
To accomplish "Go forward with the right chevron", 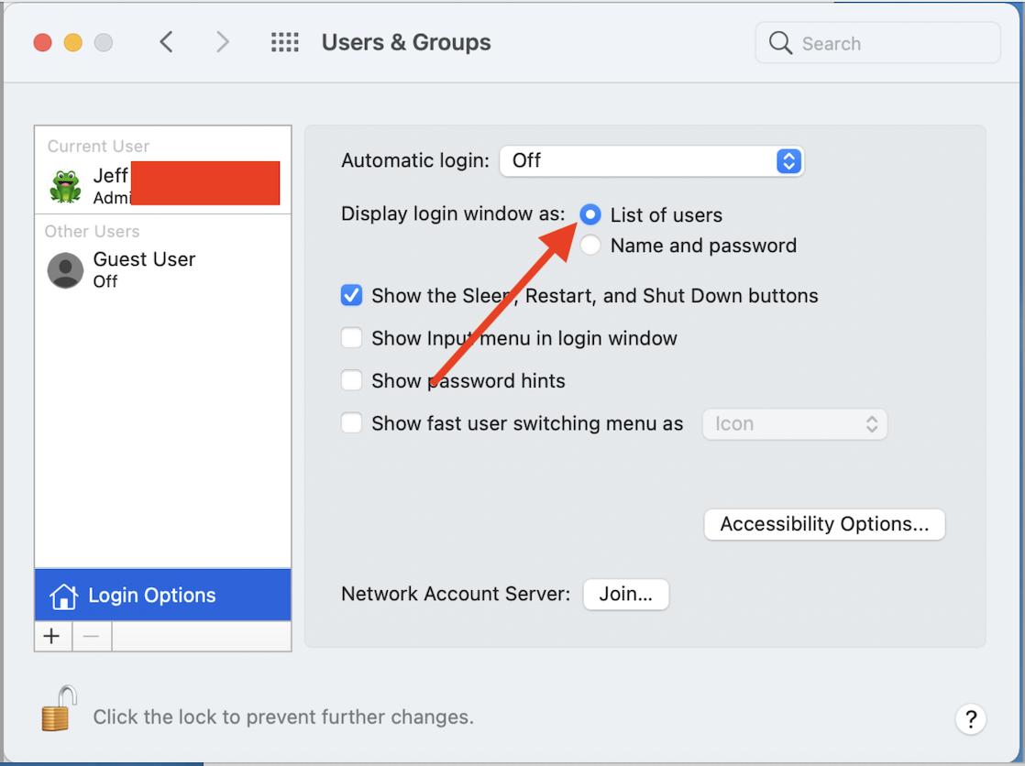I will 222,42.
